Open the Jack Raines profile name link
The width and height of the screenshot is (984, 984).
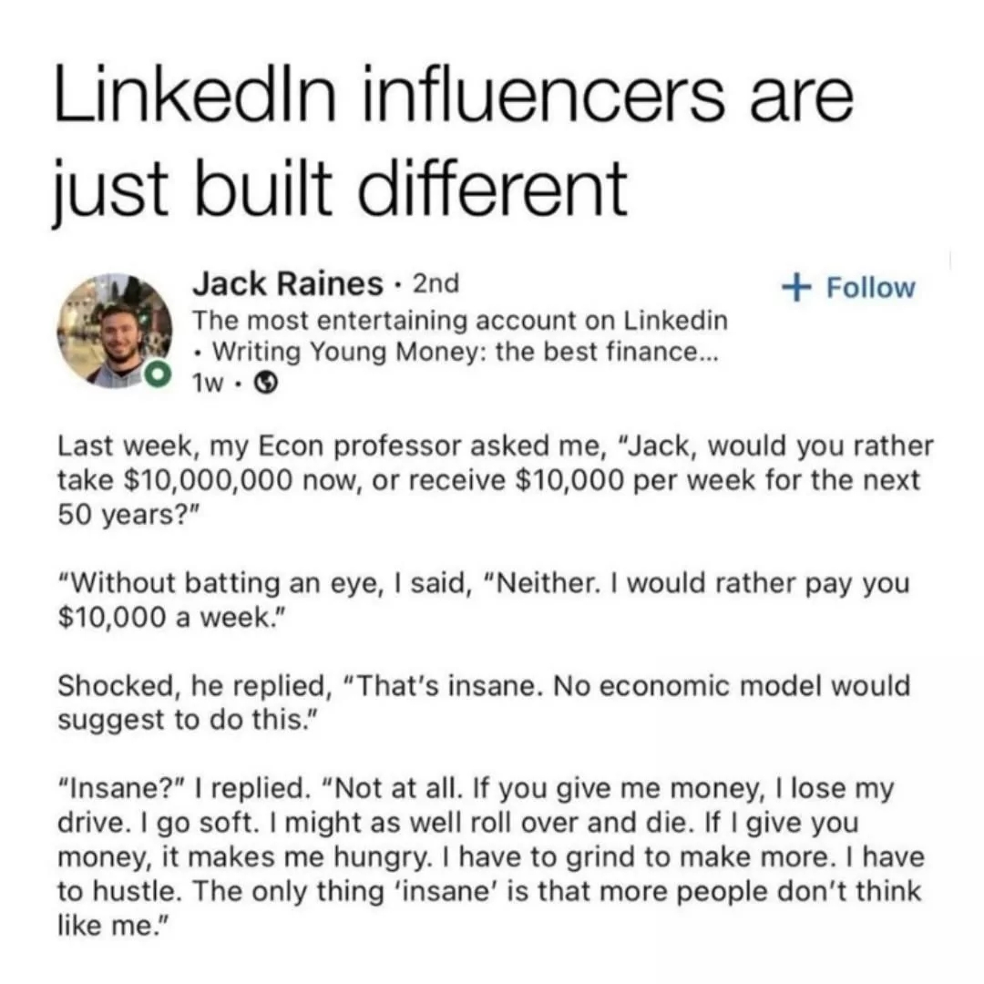click(x=288, y=283)
